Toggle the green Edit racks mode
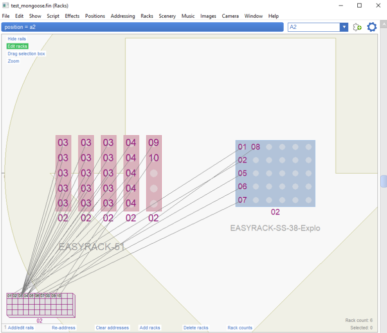This screenshot has width=387, height=333. (x=17, y=46)
